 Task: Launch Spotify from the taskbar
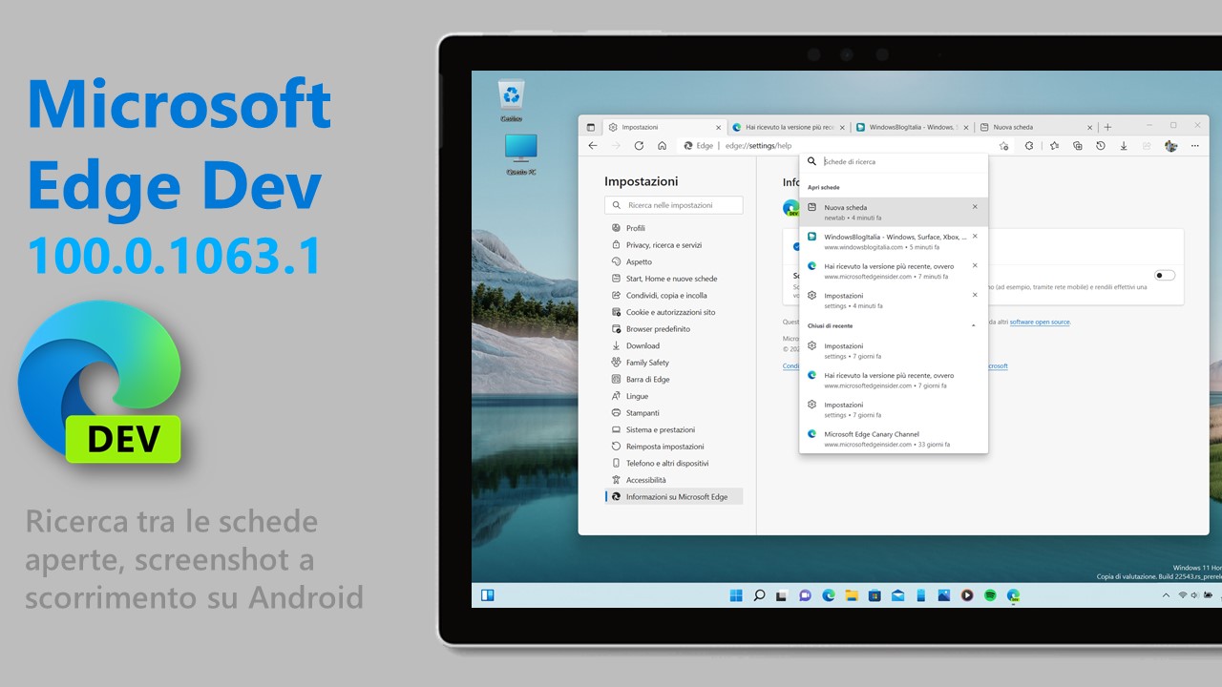[x=990, y=594]
